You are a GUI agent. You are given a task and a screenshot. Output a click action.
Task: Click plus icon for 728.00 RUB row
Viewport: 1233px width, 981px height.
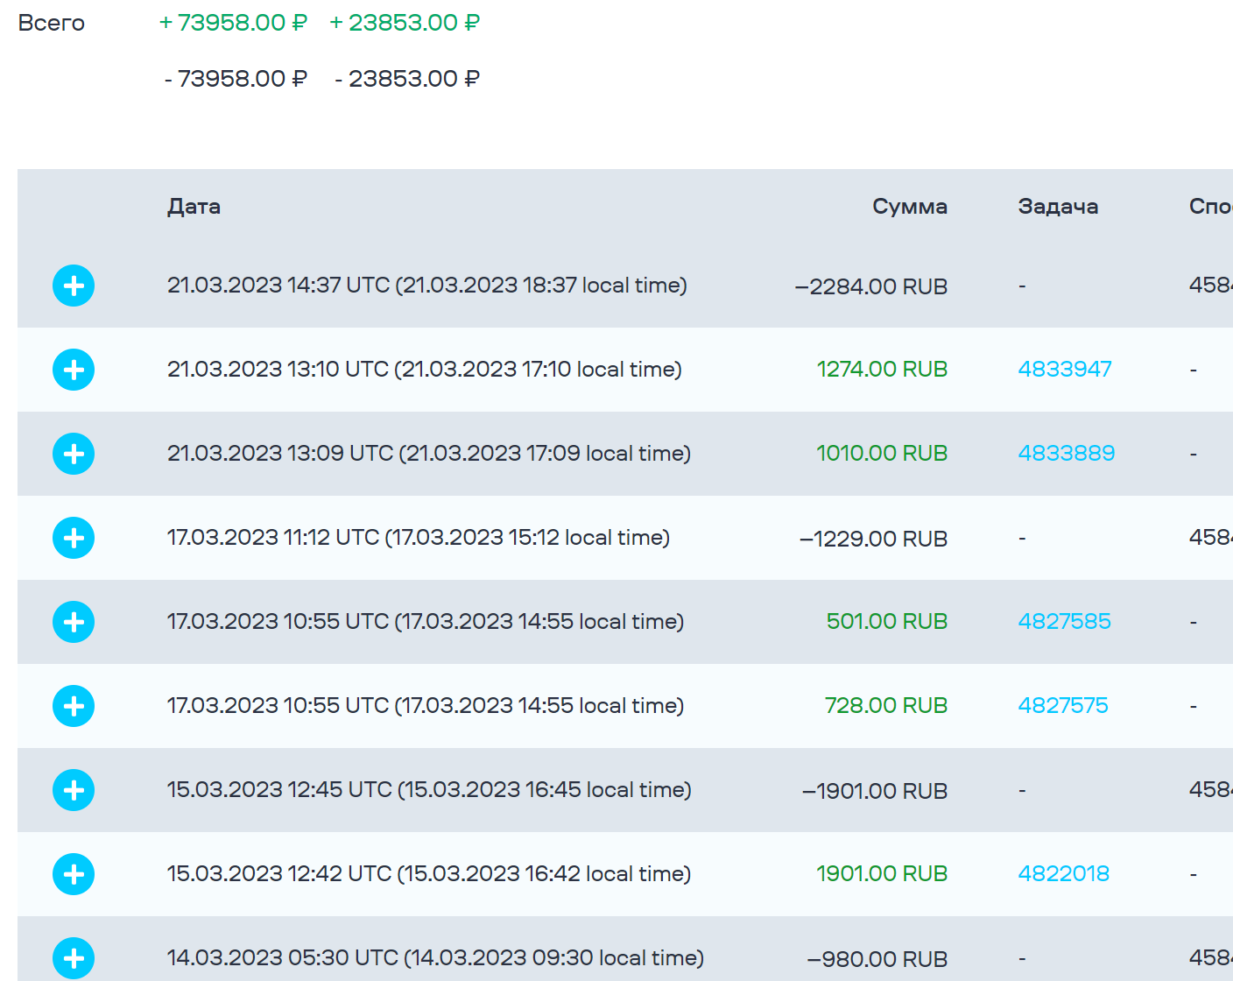[x=74, y=706]
